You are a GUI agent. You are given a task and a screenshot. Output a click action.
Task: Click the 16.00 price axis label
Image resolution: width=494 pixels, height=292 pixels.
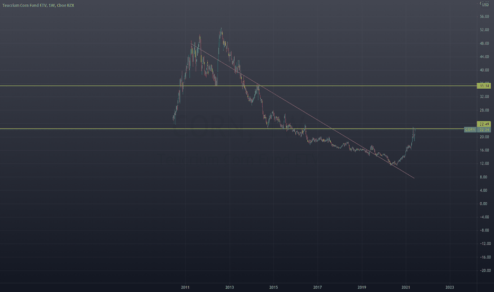[x=484, y=150]
